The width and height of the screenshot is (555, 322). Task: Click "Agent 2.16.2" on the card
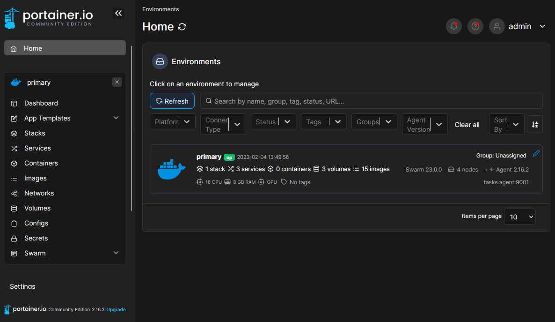[x=512, y=170]
